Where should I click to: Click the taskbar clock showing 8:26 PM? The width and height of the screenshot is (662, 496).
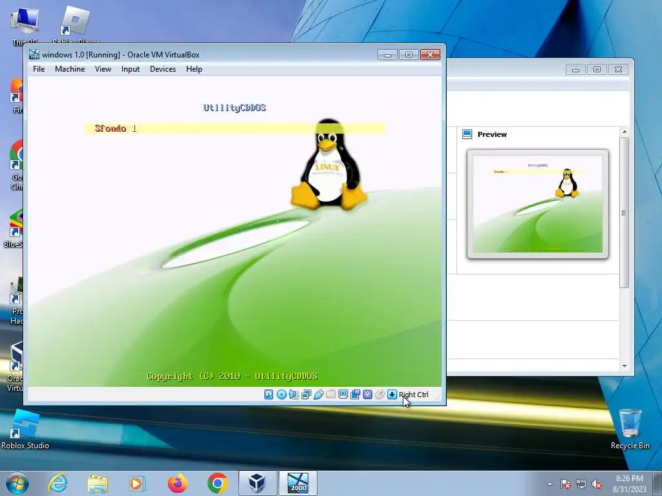[x=630, y=483]
